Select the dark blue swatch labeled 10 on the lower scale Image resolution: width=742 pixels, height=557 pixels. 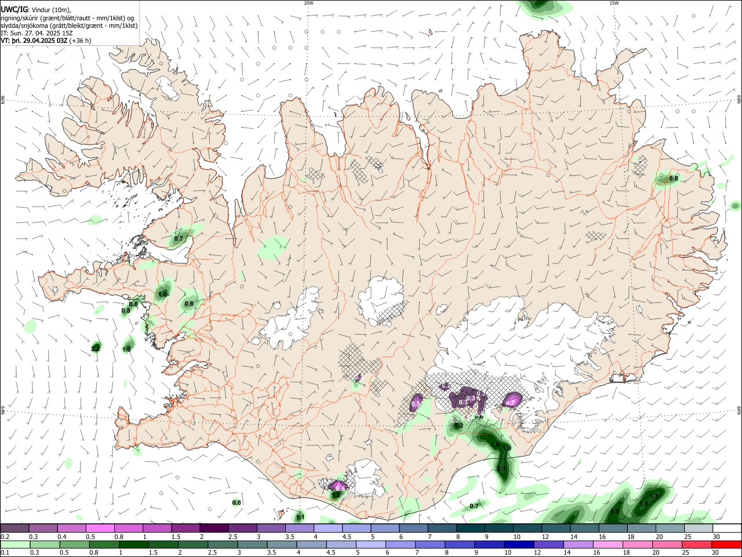pyautogui.click(x=518, y=544)
